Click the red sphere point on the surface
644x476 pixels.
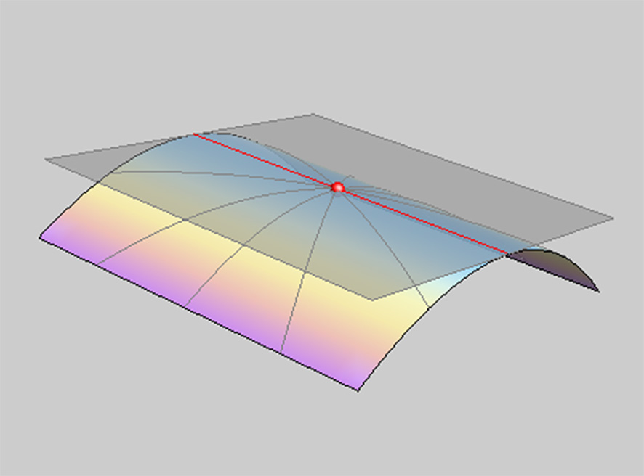pos(337,187)
